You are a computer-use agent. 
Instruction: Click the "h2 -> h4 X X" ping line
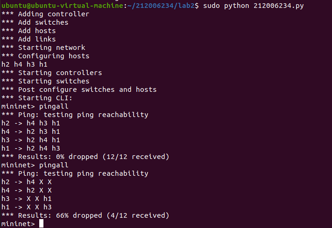coord(26,182)
